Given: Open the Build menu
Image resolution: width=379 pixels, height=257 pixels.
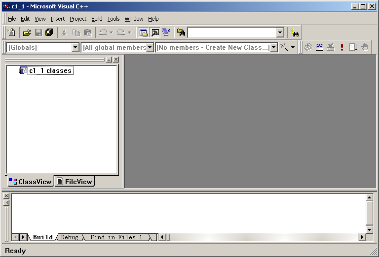Looking at the screenshot, I should pos(97,19).
